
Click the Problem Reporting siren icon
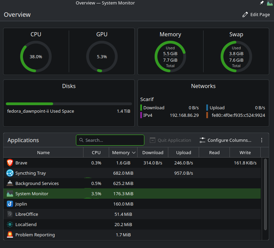10,235
